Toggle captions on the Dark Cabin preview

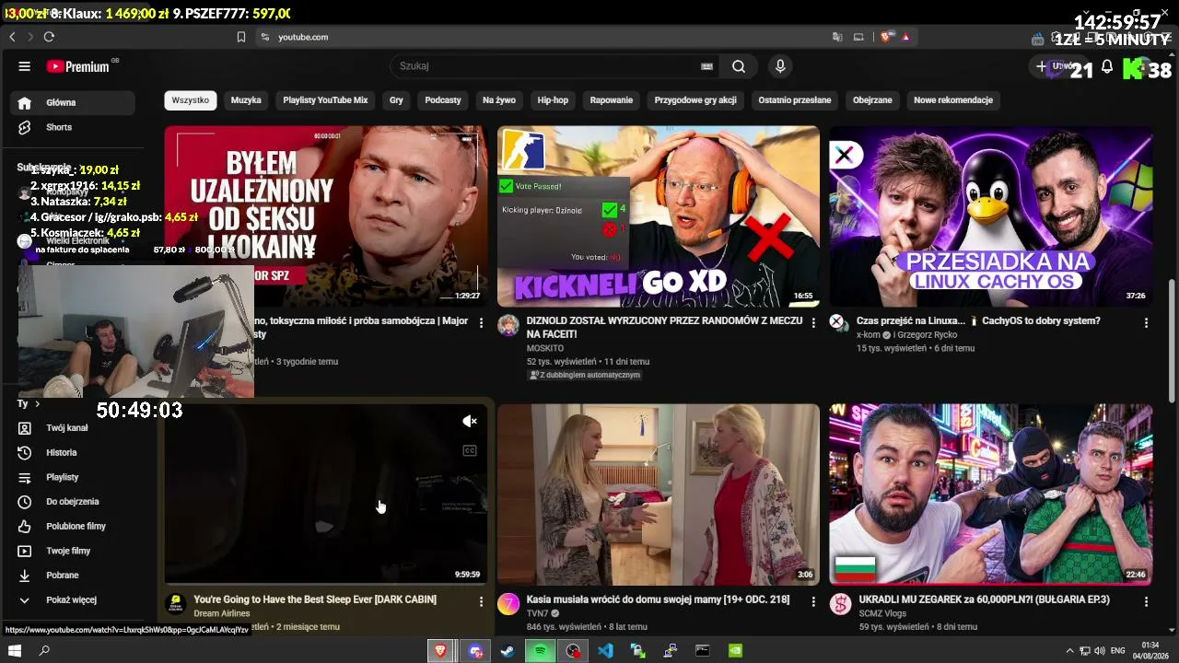click(x=470, y=450)
